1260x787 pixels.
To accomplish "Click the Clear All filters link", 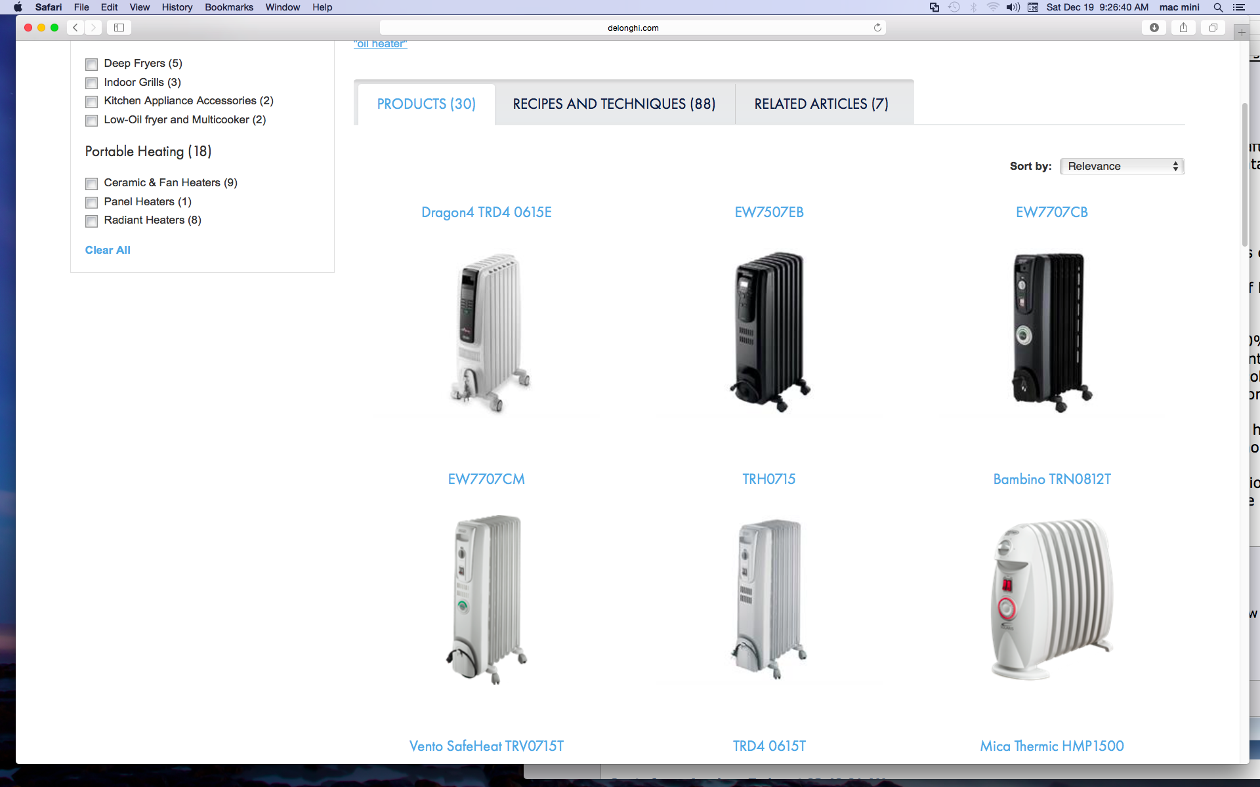I will pyautogui.click(x=108, y=251).
